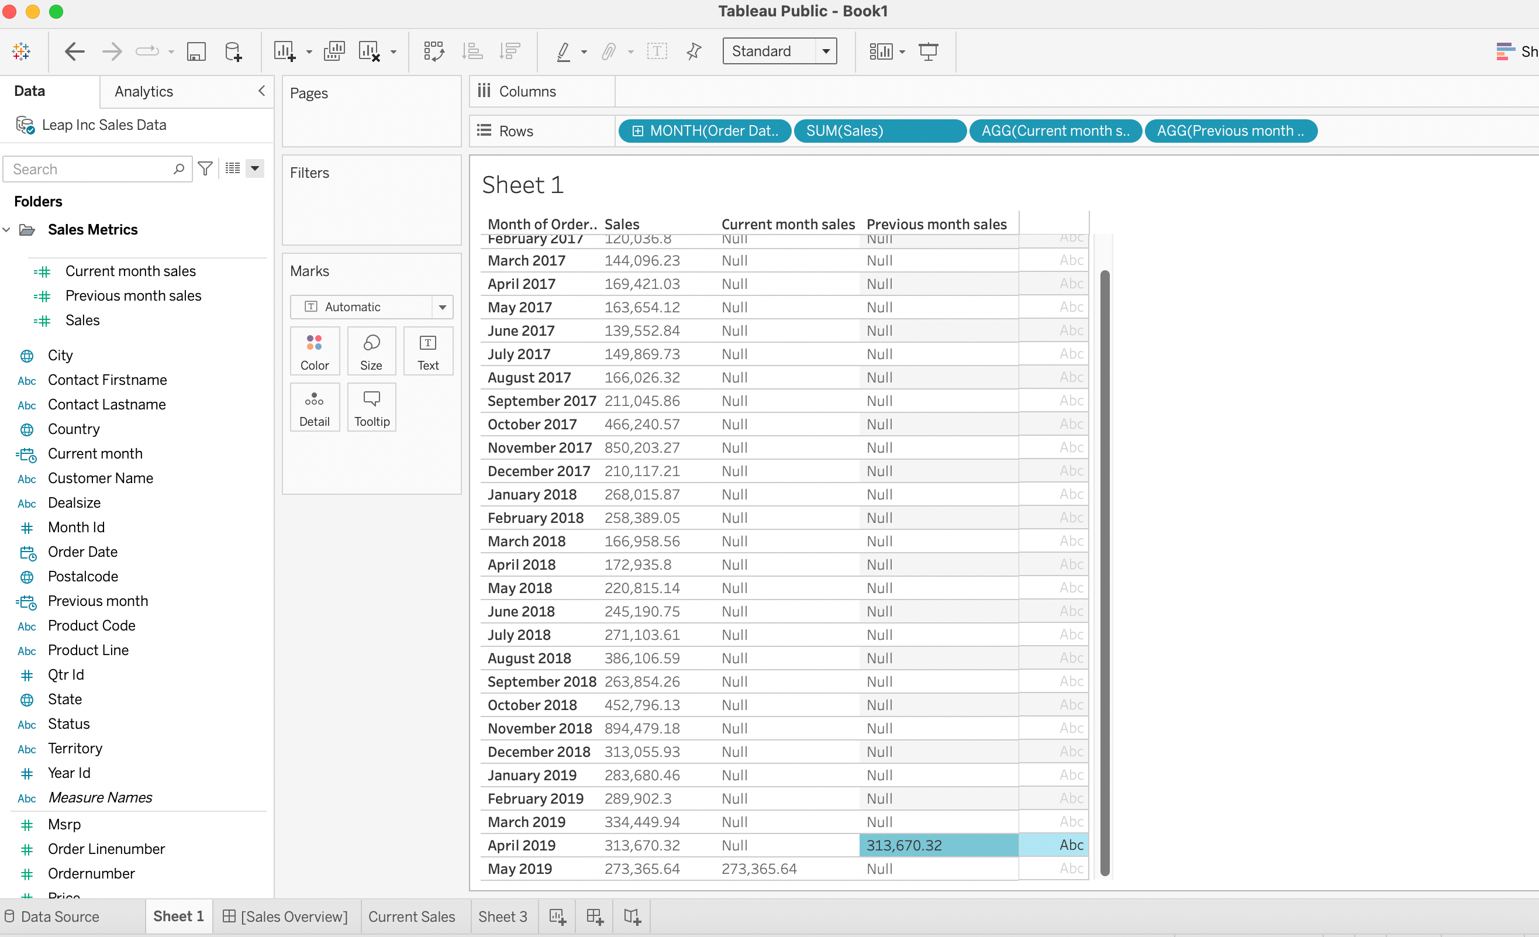Image resolution: width=1539 pixels, height=937 pixels.
Task: Click the Presentation Mode icon
Action: point(928,51)
